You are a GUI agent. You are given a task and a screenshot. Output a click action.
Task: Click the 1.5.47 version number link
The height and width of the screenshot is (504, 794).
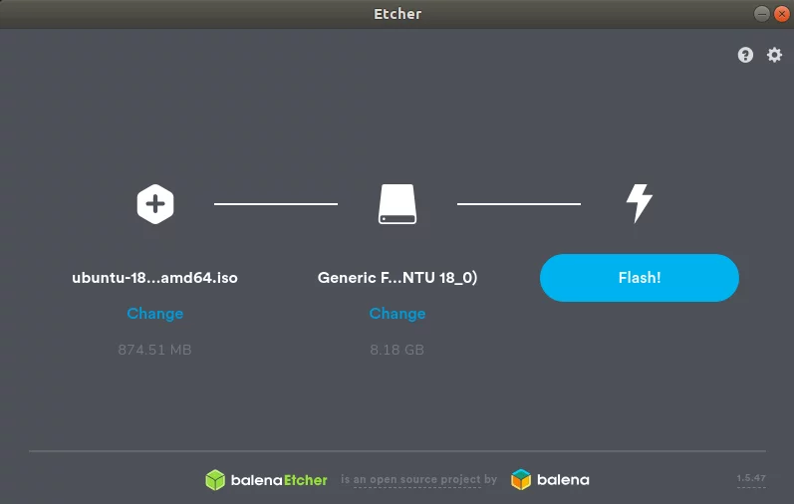[x=751, y=478]
